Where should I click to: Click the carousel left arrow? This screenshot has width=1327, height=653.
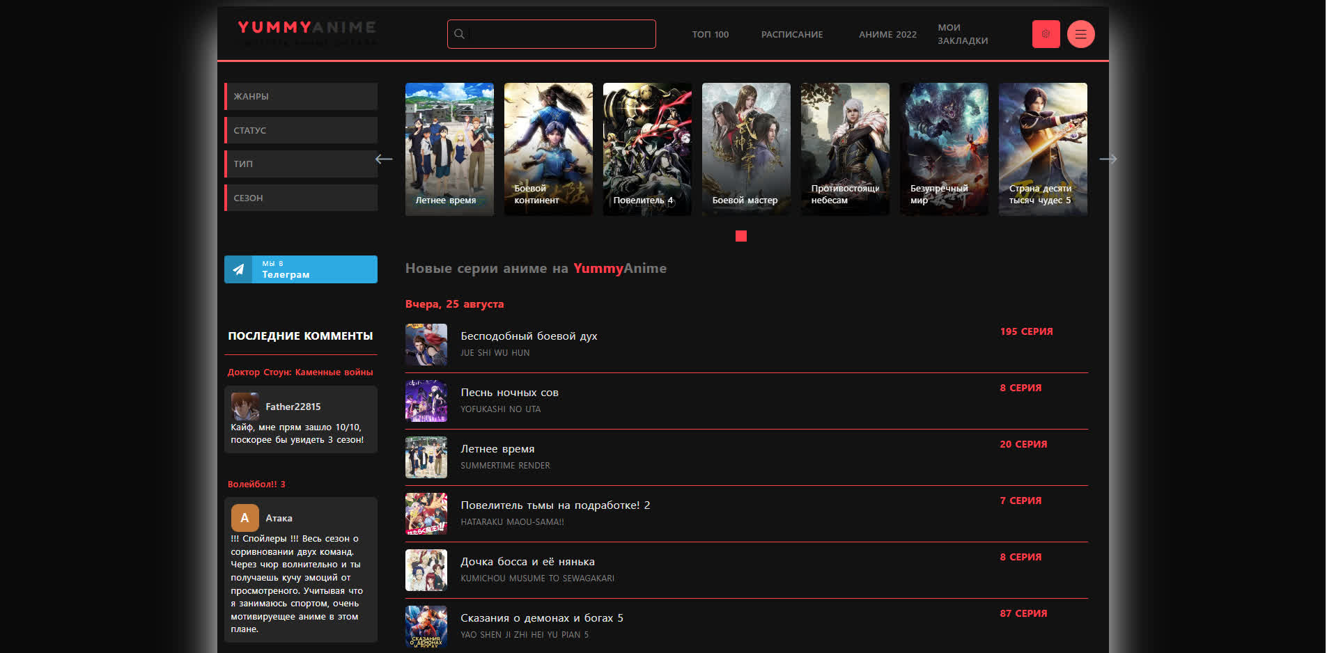[x=384, y=159]
